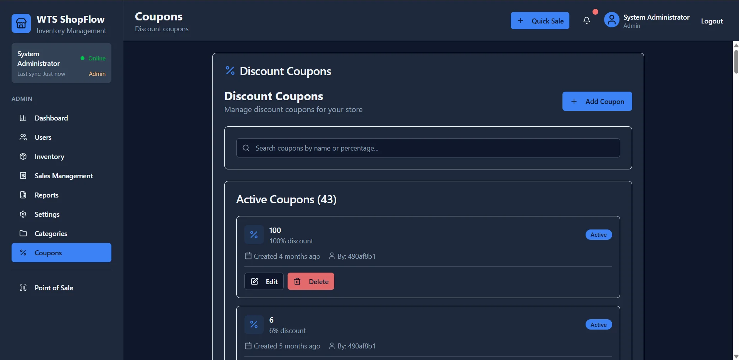739x360 pixels.
Task: Click the Settings gear icon in sidebar
Action: [x=23, y=214]
